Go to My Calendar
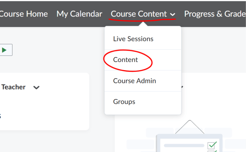The width and height of the screenshot is (246, 152). click(x=79, y=14)
